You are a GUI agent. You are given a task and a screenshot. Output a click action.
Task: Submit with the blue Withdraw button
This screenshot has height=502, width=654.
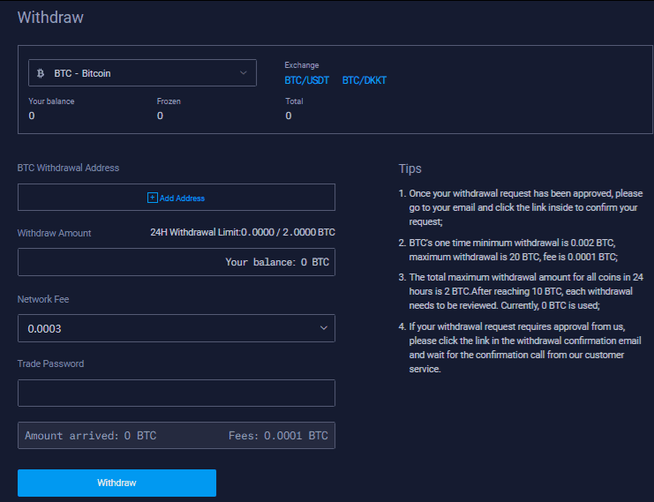117,483
